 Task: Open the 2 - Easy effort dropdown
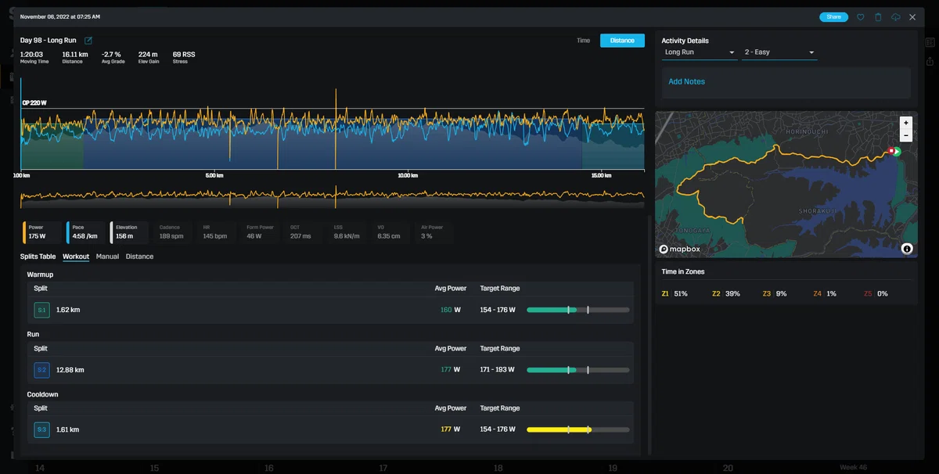(779, 52)
